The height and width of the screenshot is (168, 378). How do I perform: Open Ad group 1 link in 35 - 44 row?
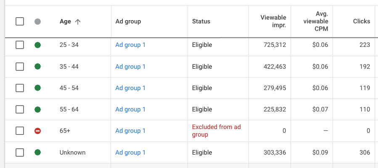[130, 67]
